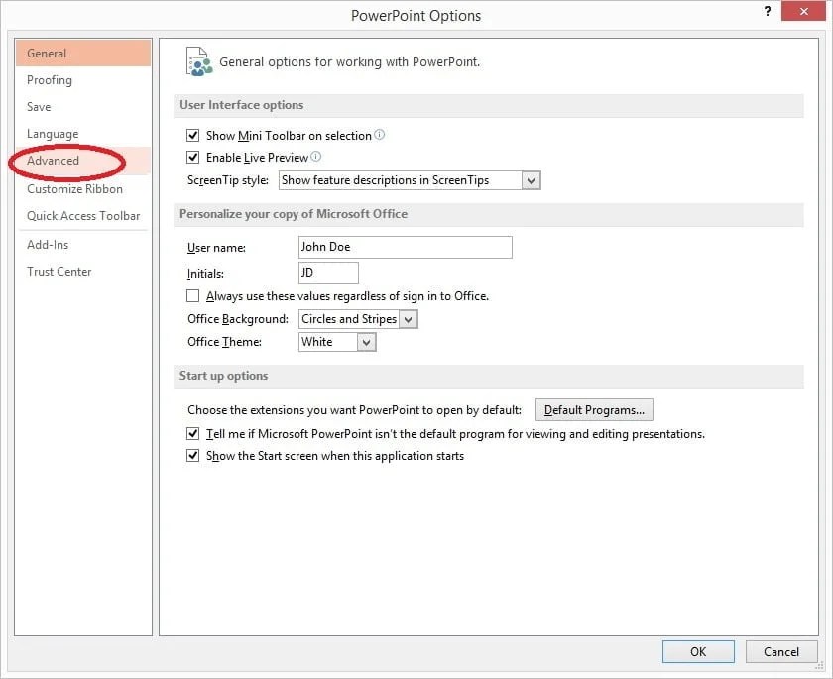The height and width of the screenshot is (679, 833).
Task: Toggle Tell me if PowerPoint isn't default program
Action: (x=192, y=434)
